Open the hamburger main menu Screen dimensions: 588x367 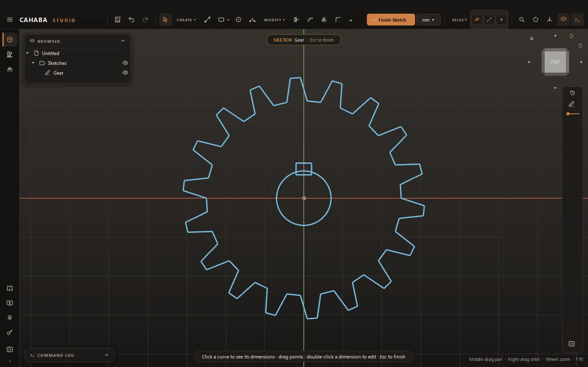tap(10, 20)
